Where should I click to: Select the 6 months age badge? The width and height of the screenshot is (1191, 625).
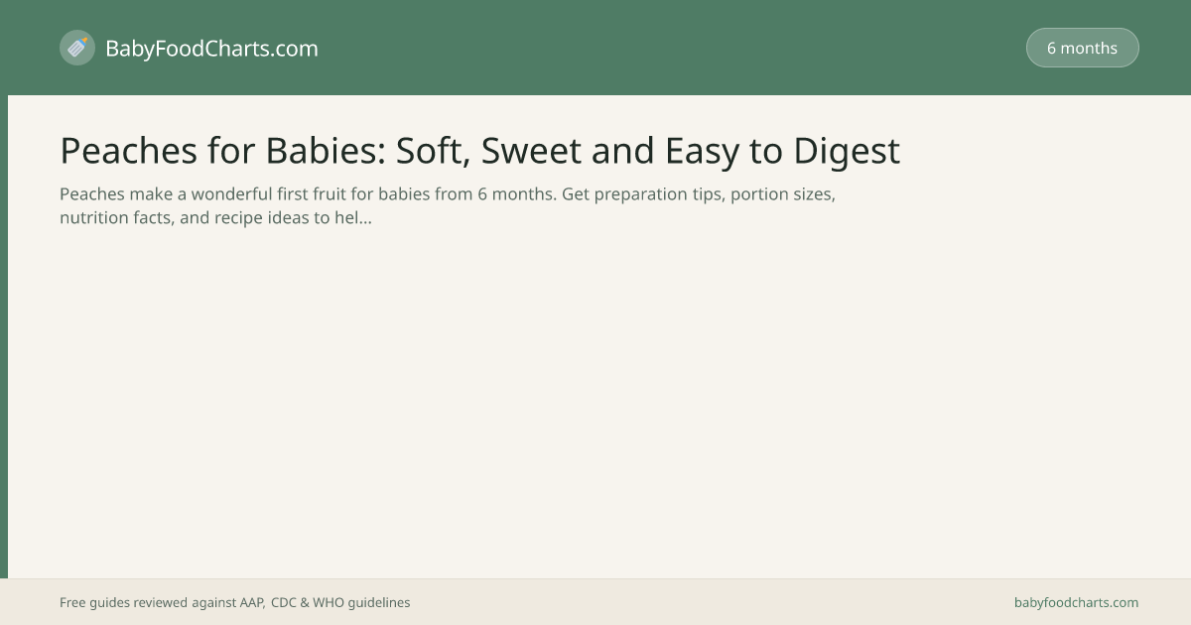click(1082, 48)
